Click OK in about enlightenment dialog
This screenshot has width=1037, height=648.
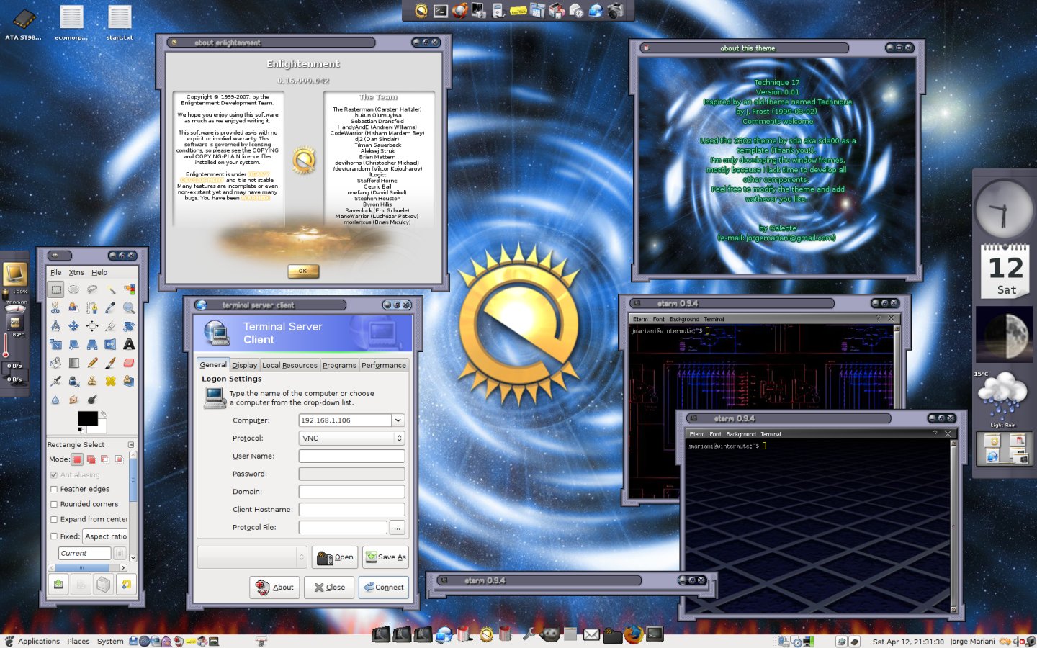coord(303,271)
